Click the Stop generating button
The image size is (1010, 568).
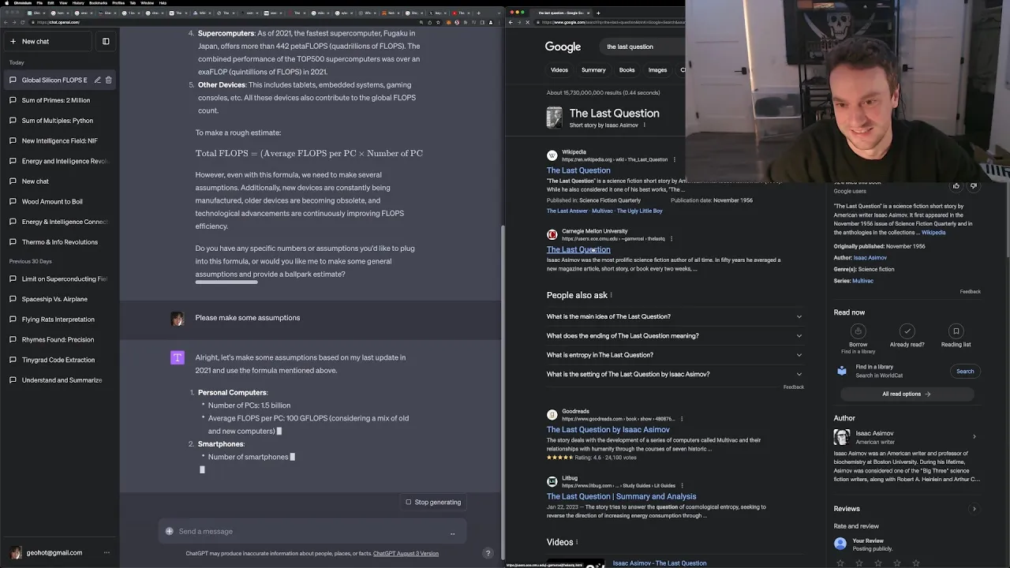[x=432, y=502]
